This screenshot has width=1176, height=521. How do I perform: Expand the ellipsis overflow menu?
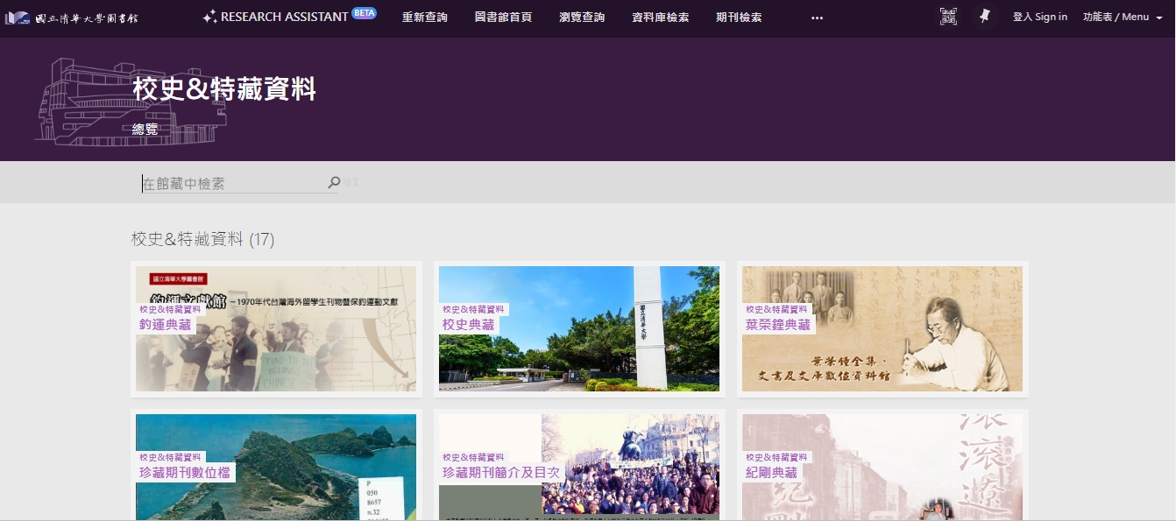[x=817, y=18]
